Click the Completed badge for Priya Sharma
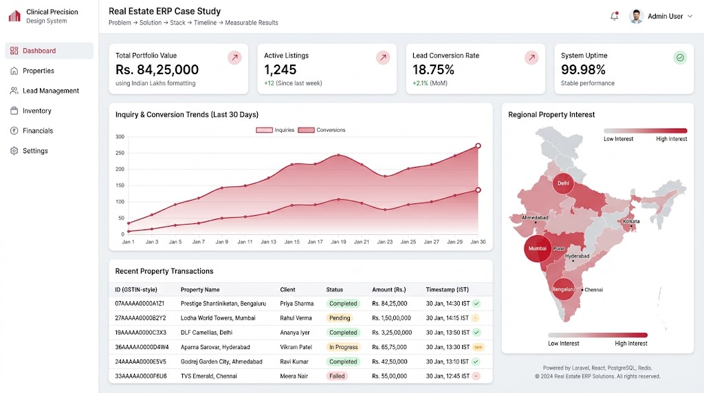The height and width of the screenshot is (393, 704). pos(343,304)
